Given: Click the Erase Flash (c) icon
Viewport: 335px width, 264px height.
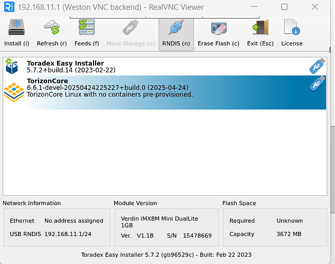Looking at the screenshot, I should point(219,29).
